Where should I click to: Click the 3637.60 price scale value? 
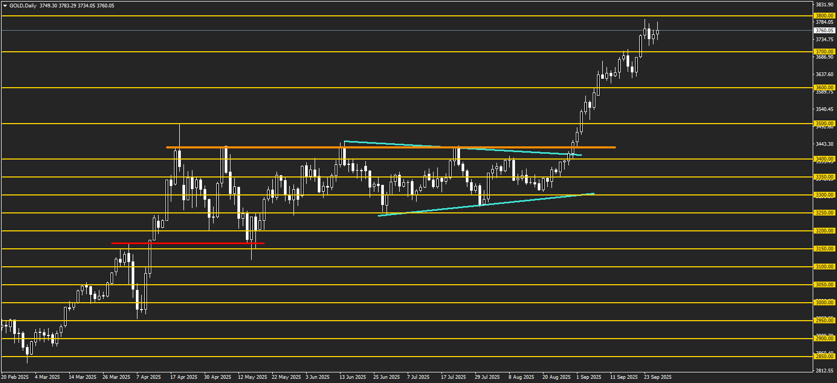point(825,74)
